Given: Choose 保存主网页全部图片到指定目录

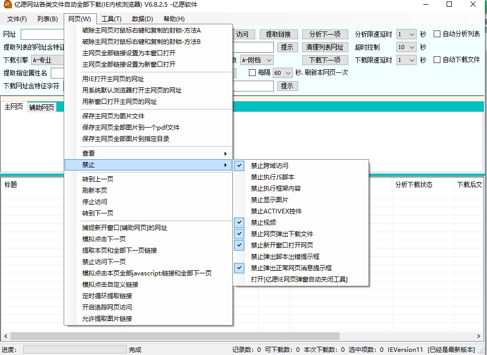Looking at the screenshot, I should coord(149,139).
